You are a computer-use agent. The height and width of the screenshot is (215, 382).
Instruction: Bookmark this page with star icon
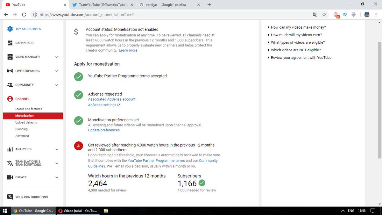click(324, 15)
